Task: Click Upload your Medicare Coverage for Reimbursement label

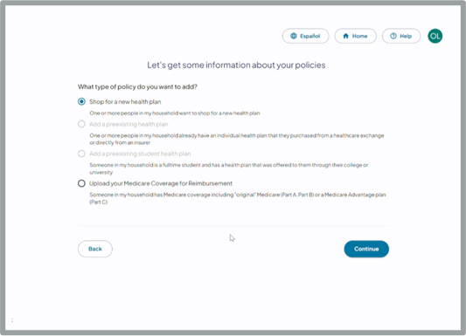Action: (x=161, y=183)
